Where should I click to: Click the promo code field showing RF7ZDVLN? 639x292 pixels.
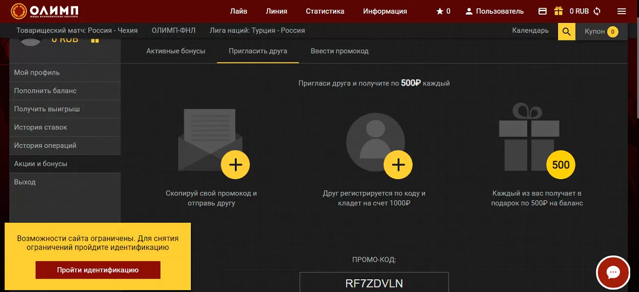(x=374, y=282)
